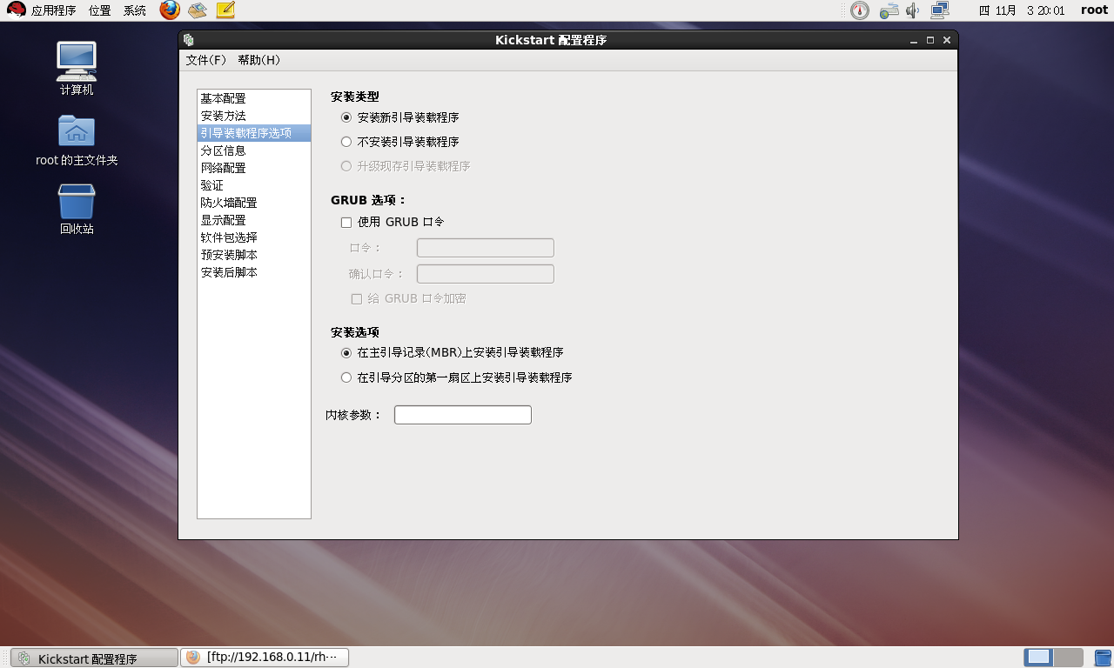Select 显示配置 in the sidebar list

click(x=254, y=220)
